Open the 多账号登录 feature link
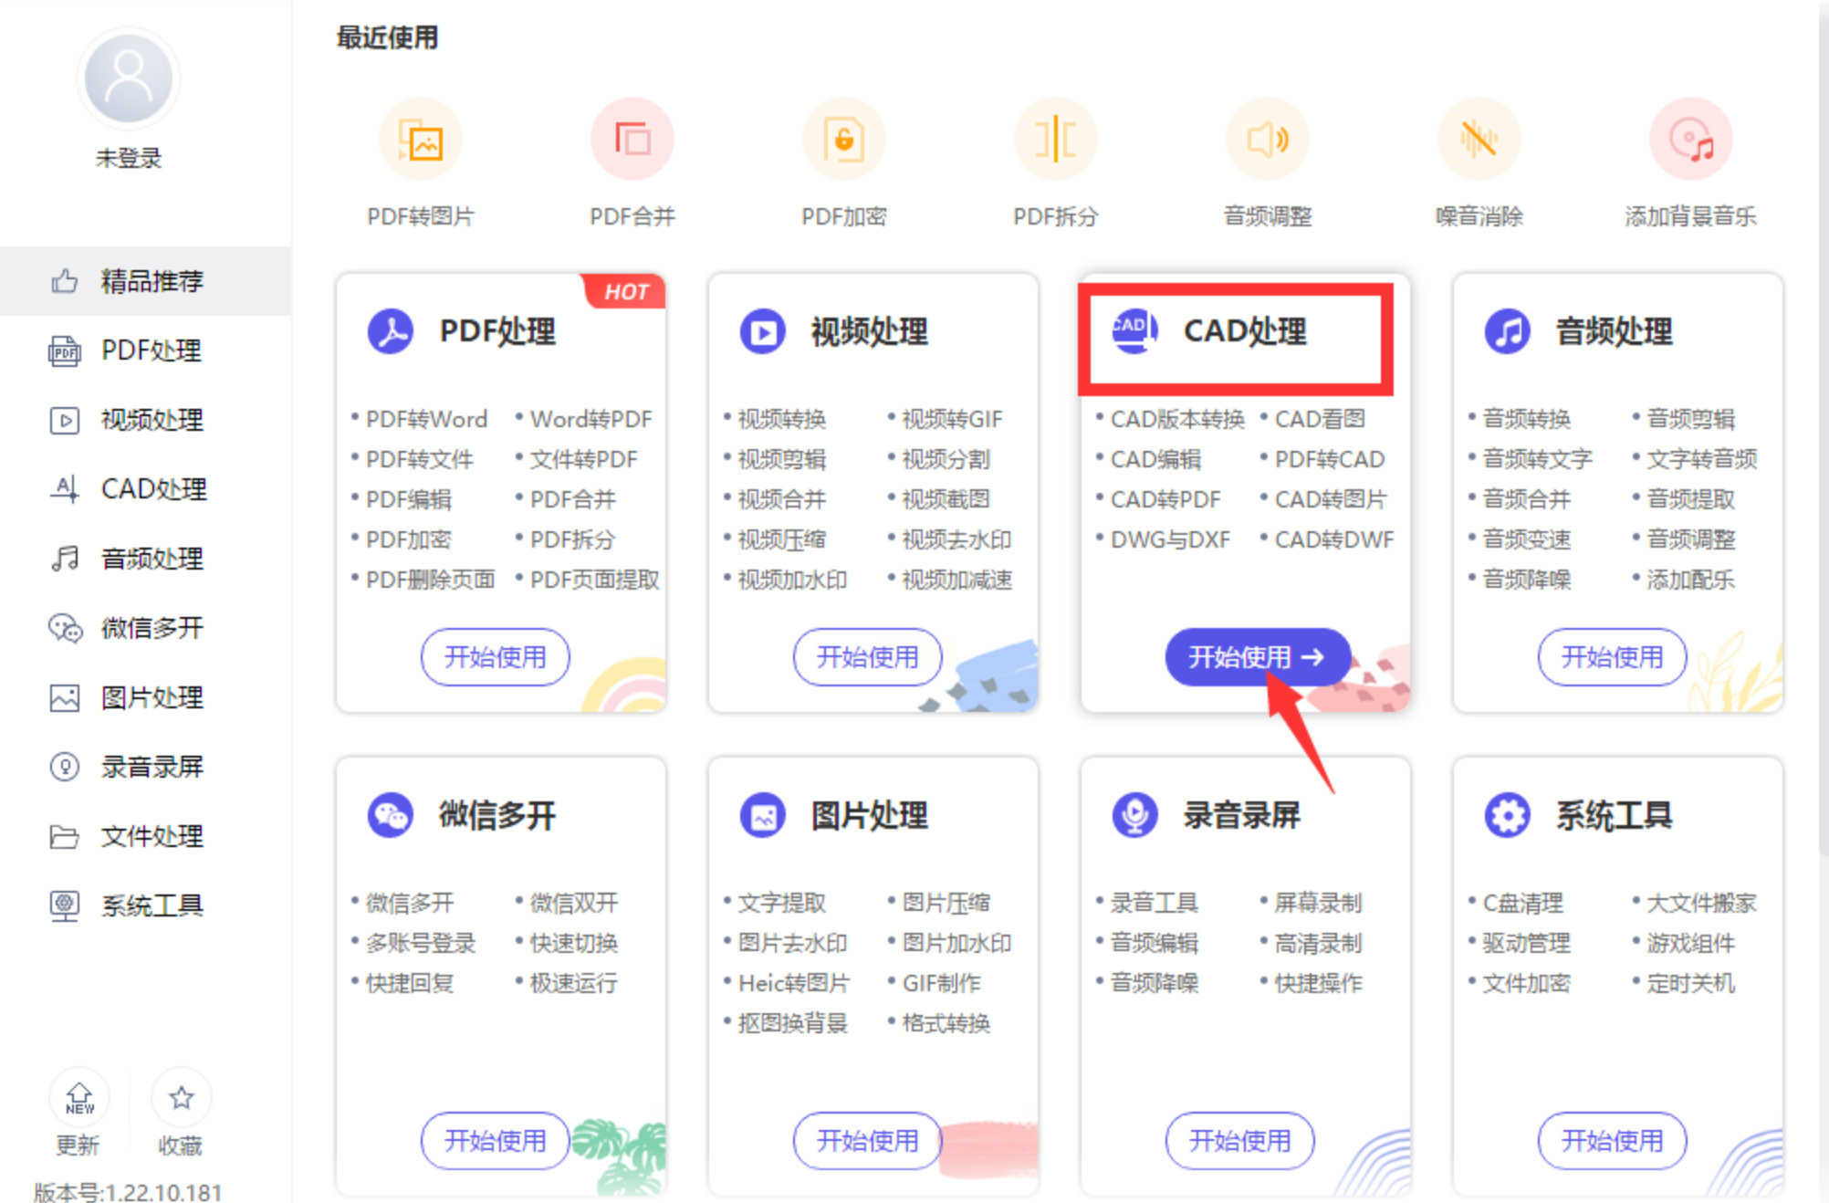The height and width of the screenshot is (1203, 1829). [x=420, y=943]
